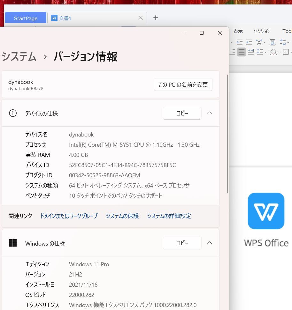Click the edition value 'Windows 11 Pro'

pos(89,264)
